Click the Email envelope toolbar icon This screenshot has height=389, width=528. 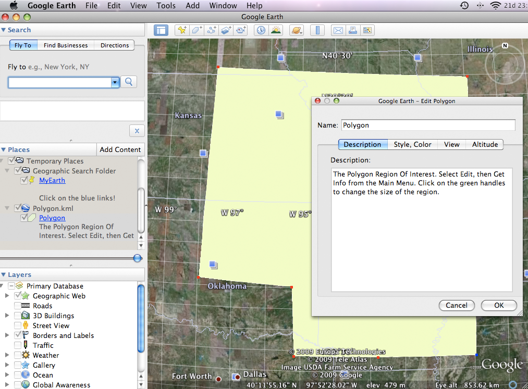coord(338,30)
